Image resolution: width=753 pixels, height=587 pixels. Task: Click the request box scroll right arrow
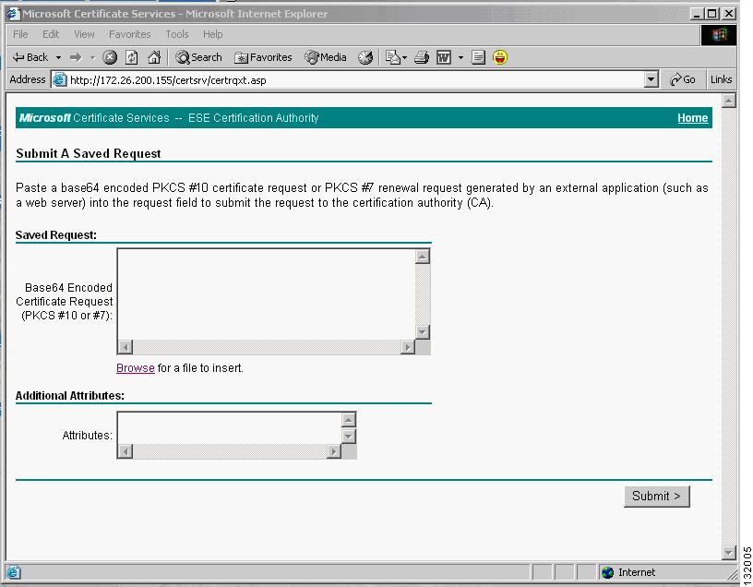pyautogui.click(x=408, y=347)
